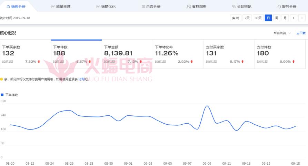The height and width of the screenshot is (166, 308).
Task: Click the 关联搭配 link icon
Action: coord(234,7)
